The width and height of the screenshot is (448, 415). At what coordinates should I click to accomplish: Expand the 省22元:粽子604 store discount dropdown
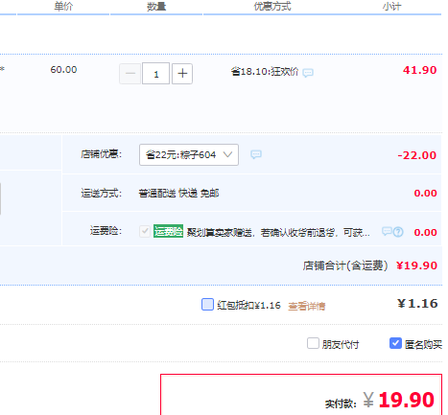(x=189, y=155)
